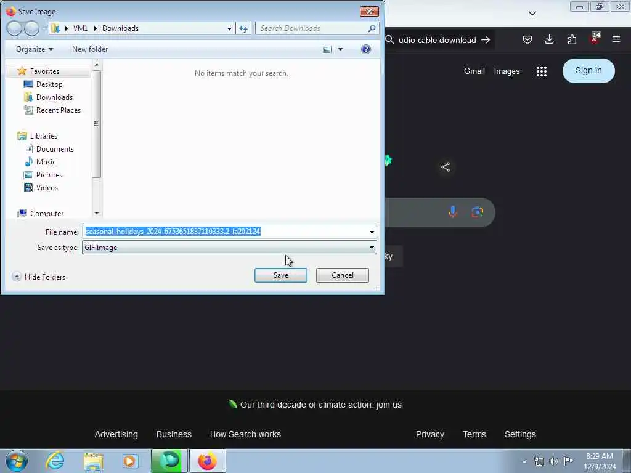Viewport: 631px width, 473px height.
Task: Open the Advertising footer link
Action: point(116,434)
